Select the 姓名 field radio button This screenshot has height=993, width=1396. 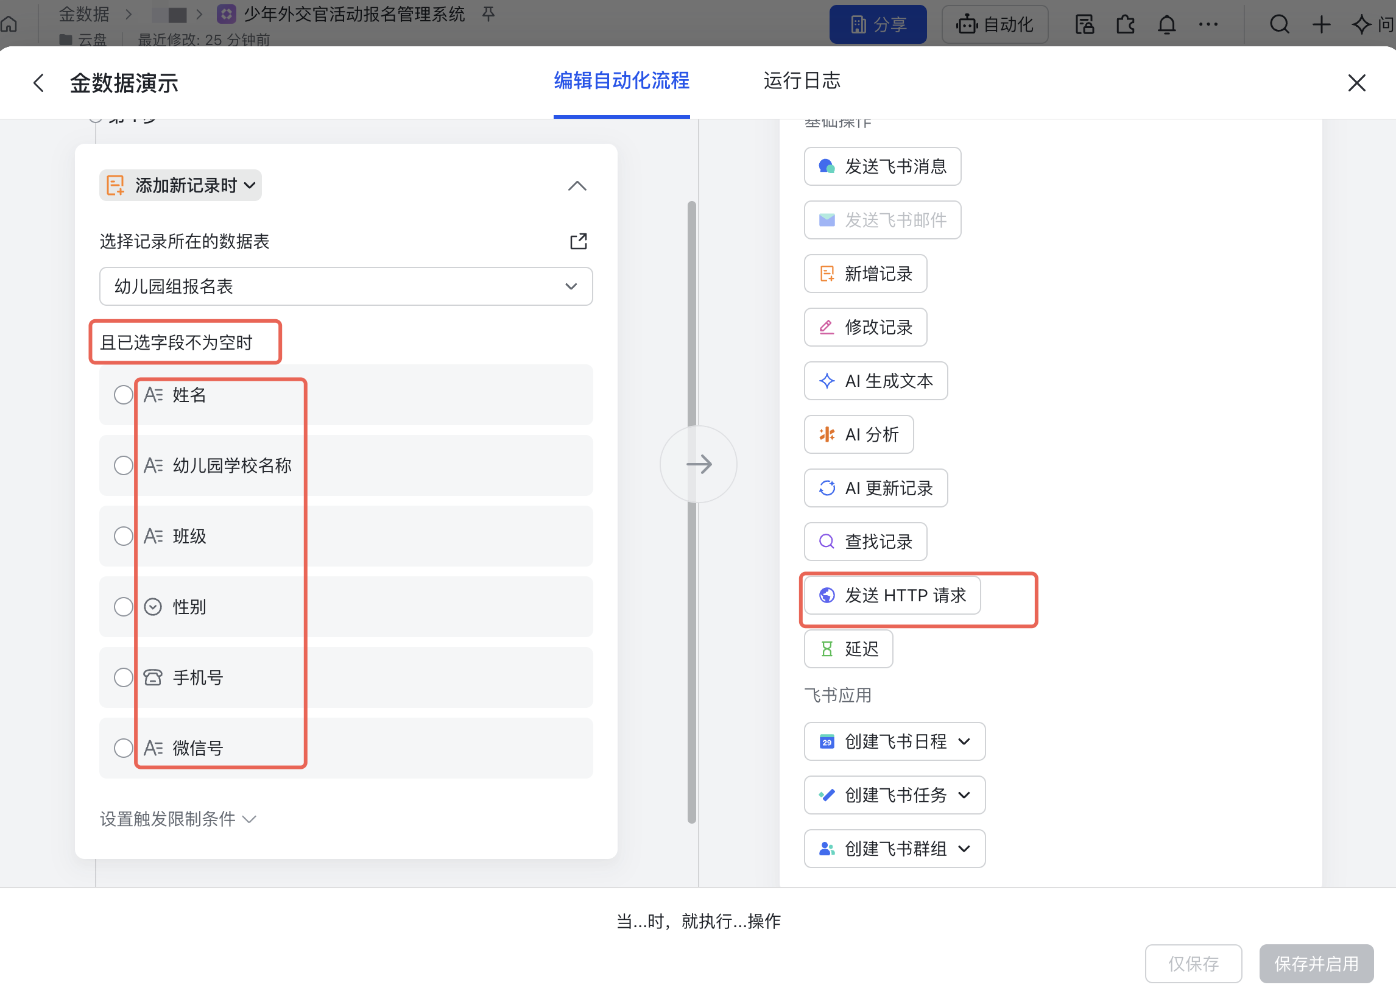124,394
